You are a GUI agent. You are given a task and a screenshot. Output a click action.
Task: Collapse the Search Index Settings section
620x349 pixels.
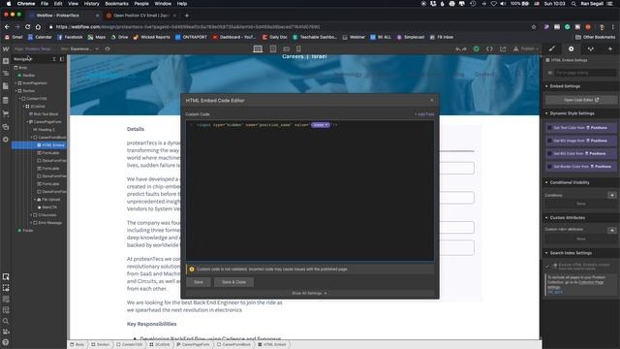point(546,253)
